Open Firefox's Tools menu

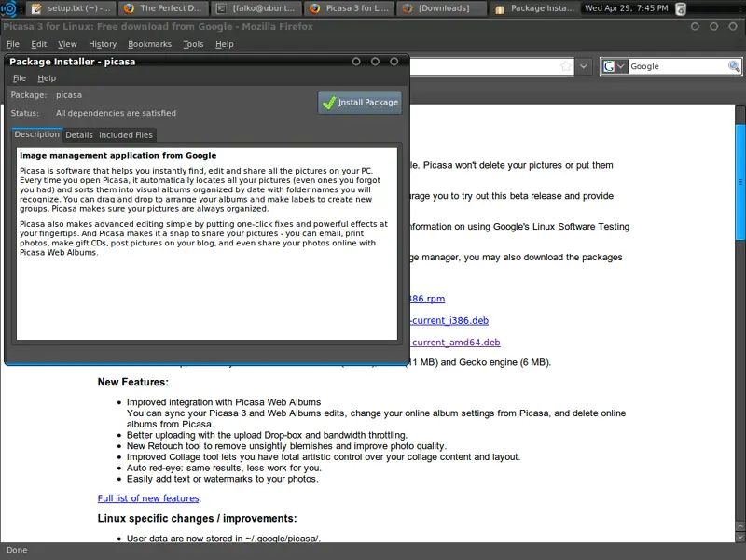click(x=193, y=44)
